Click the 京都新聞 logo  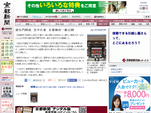tap(7, 14)
